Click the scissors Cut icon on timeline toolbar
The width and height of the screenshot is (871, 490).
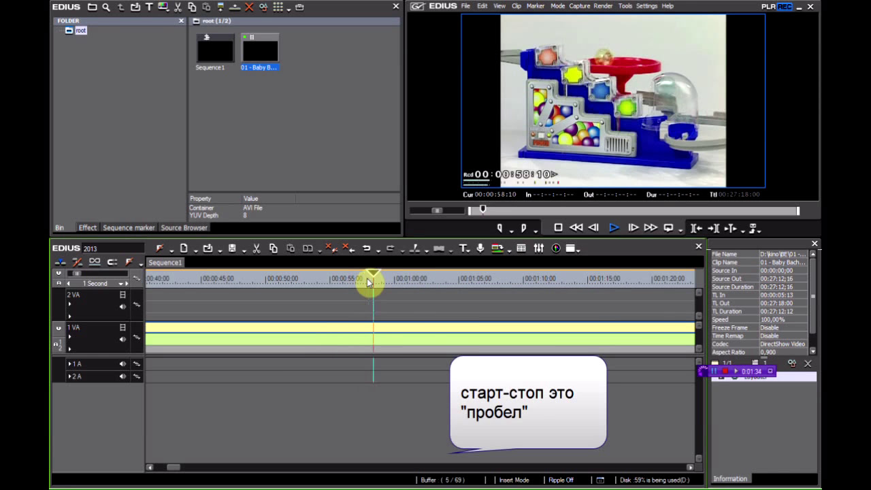(256, 248)
